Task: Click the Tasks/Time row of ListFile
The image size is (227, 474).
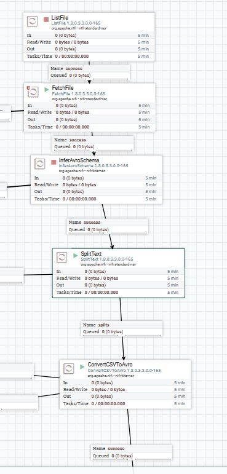Action: pyautogui.click(x=89, y=56)
